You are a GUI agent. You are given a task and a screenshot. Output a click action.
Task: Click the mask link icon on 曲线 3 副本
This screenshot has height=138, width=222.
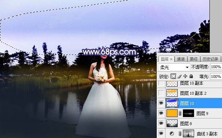pyautogui.click(x=180, y=133)
